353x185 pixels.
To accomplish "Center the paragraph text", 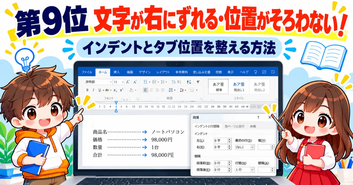I will [151, 90].
